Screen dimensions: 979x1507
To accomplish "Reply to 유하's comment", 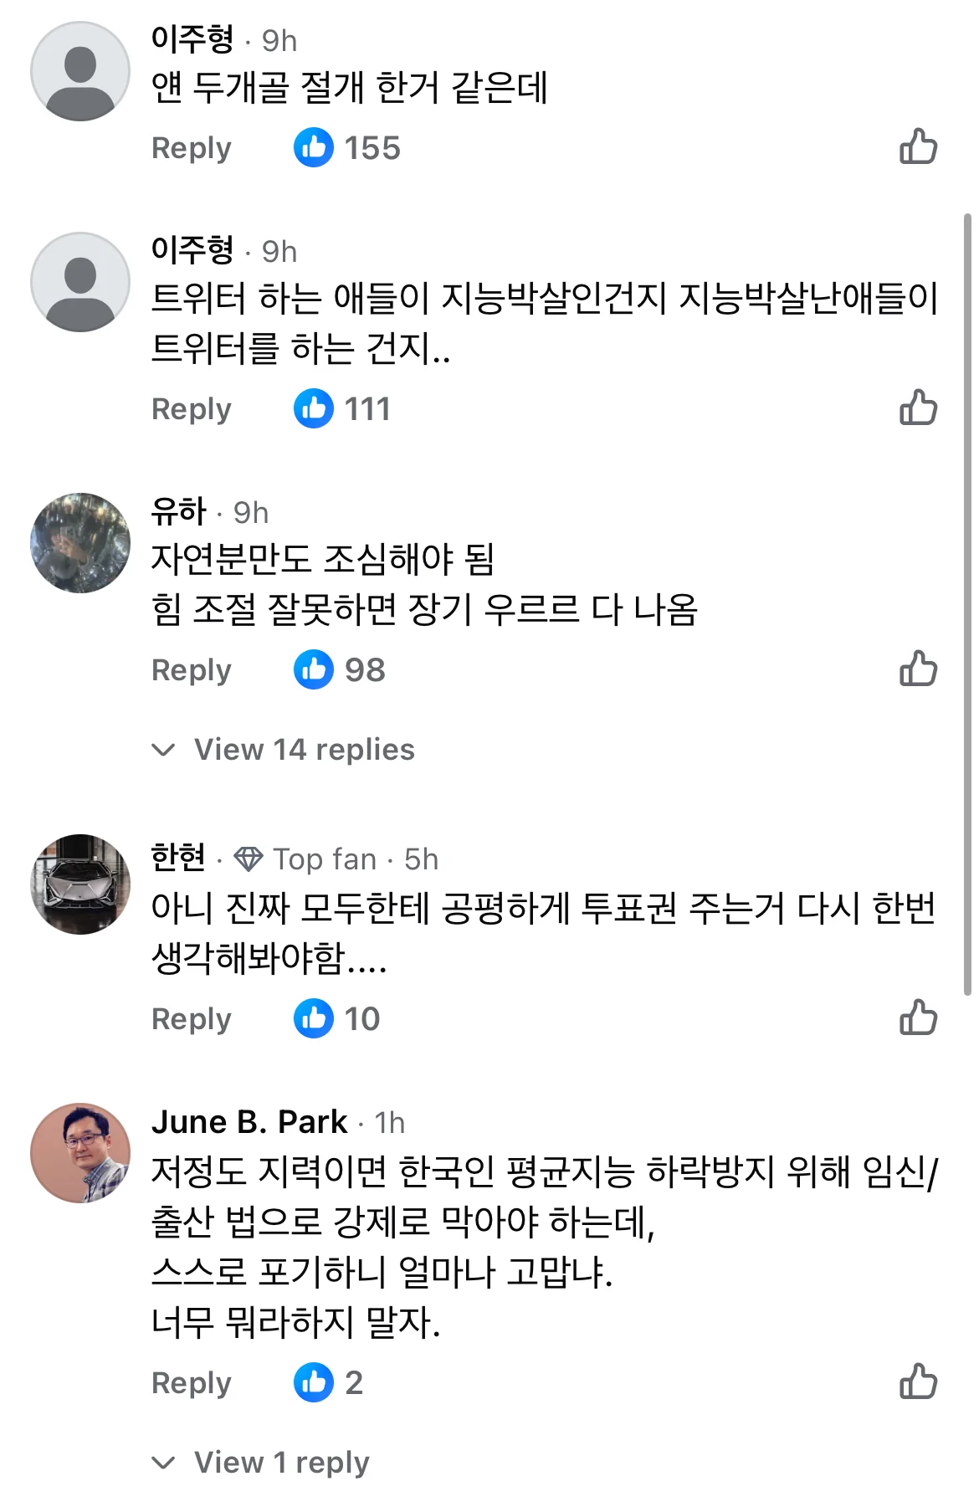I will click(x=191, y=670).
